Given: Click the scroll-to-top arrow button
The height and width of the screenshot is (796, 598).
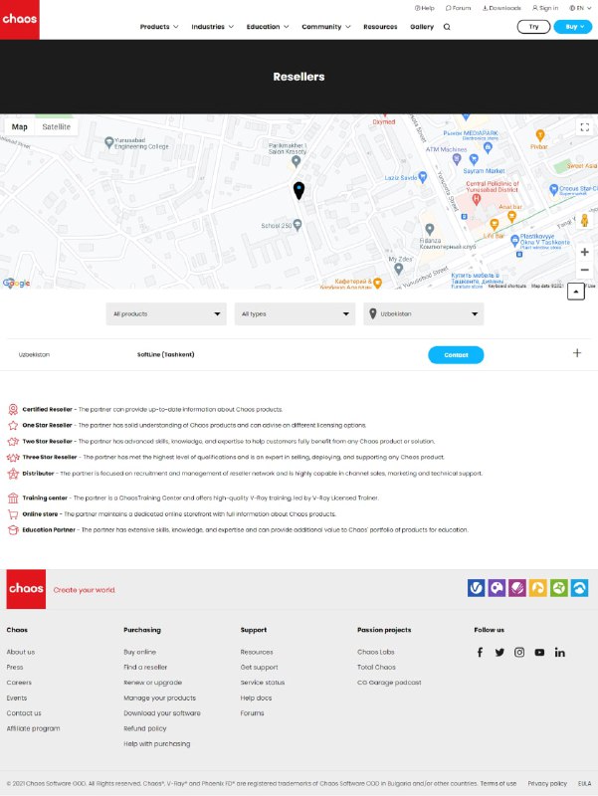Looking at the screenshot, I should click(576, 292).
